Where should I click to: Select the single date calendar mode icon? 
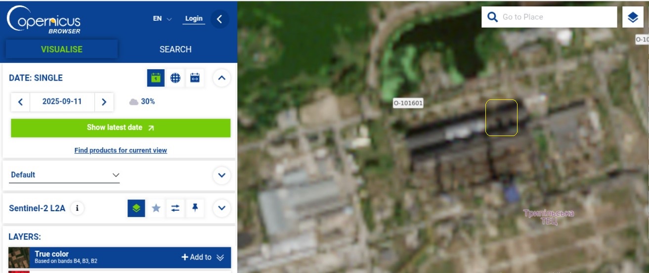click(x=156, y=78)
